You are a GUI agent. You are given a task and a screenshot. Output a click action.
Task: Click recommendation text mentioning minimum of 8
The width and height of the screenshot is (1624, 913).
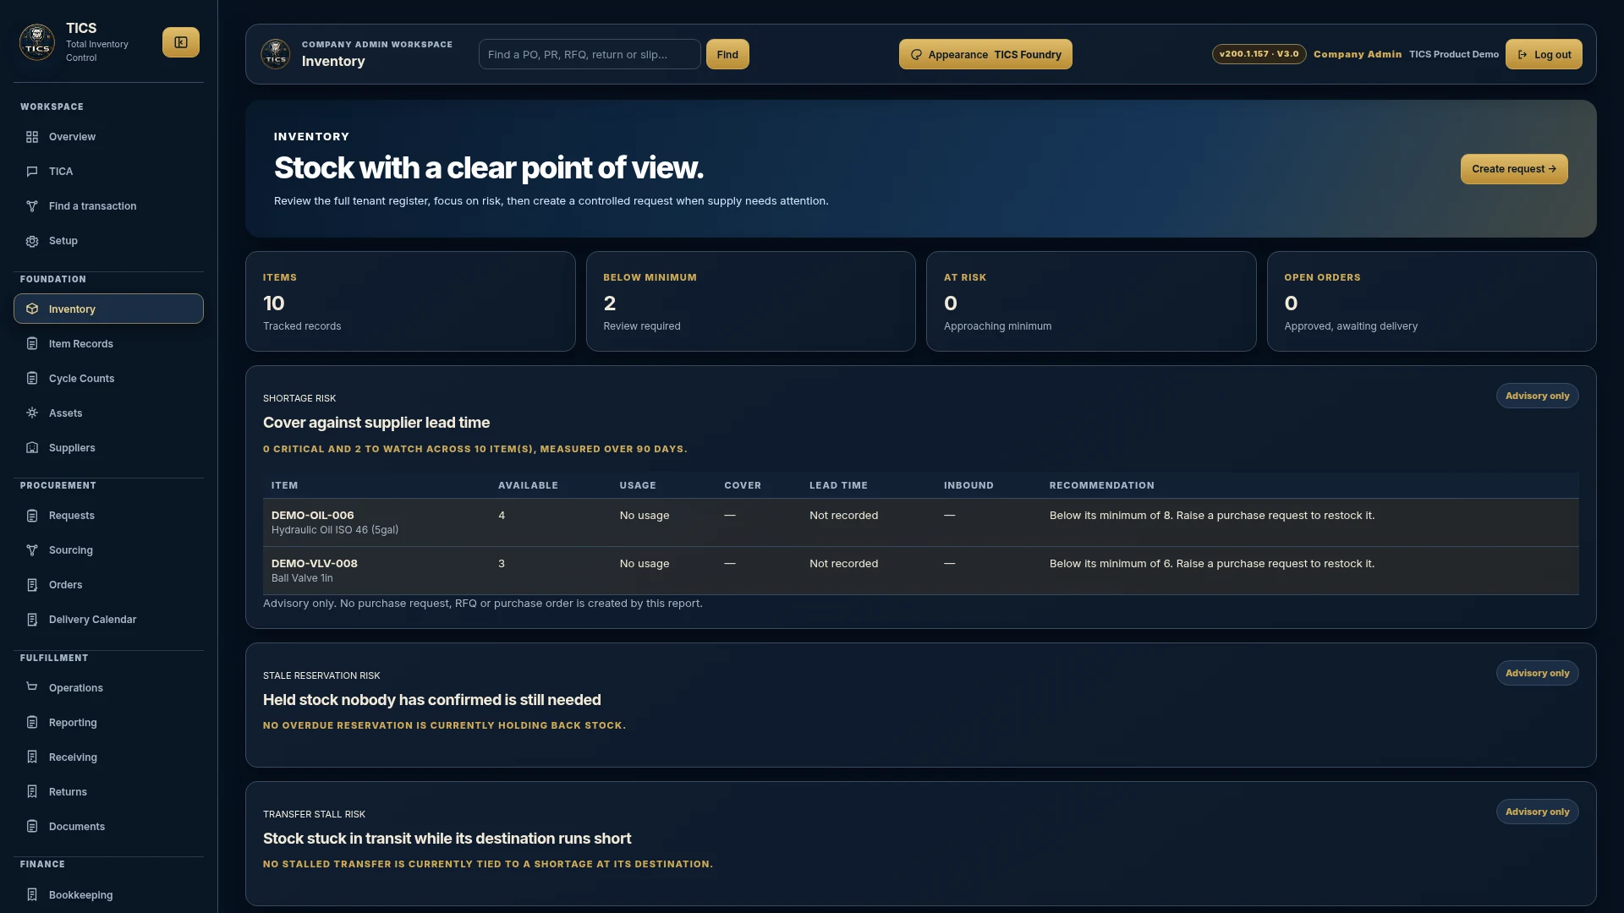[1212, 516]
